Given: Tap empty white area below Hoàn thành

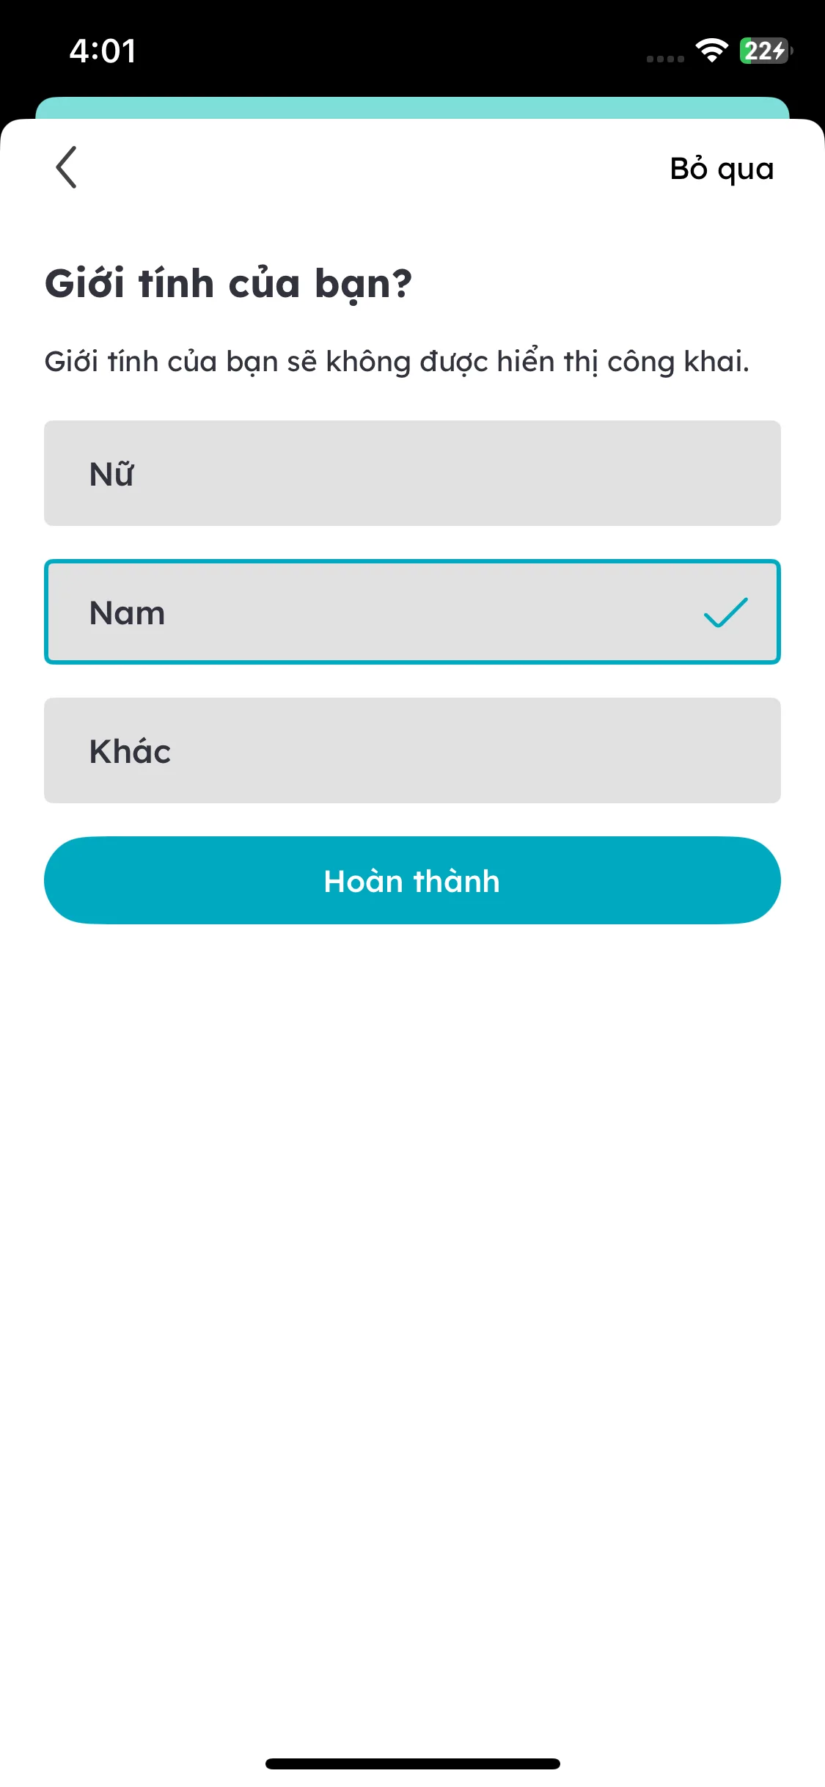Looking at the screenshot, I should 412,1284.
